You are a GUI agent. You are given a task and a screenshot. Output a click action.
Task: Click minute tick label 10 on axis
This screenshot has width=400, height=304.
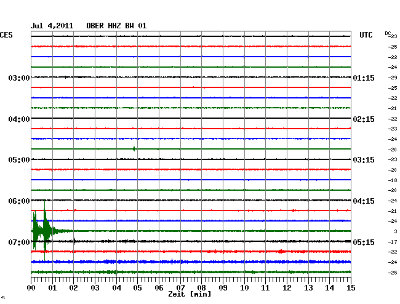[x=244, y=288]
